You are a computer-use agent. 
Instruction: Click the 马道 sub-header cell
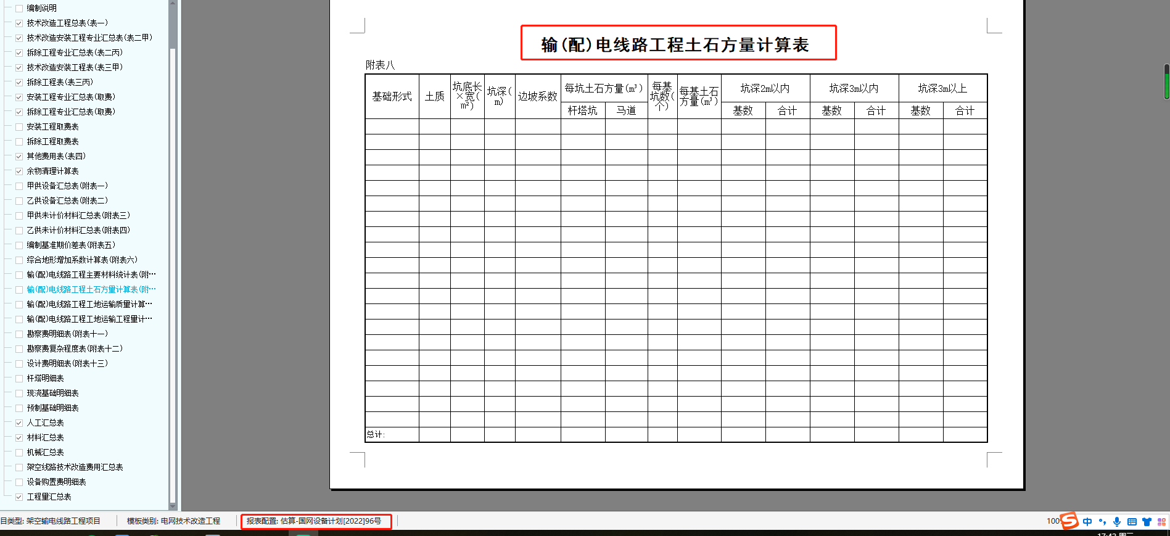click(626, 110)
